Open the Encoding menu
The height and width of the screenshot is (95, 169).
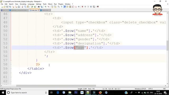(x=23, y=4)
